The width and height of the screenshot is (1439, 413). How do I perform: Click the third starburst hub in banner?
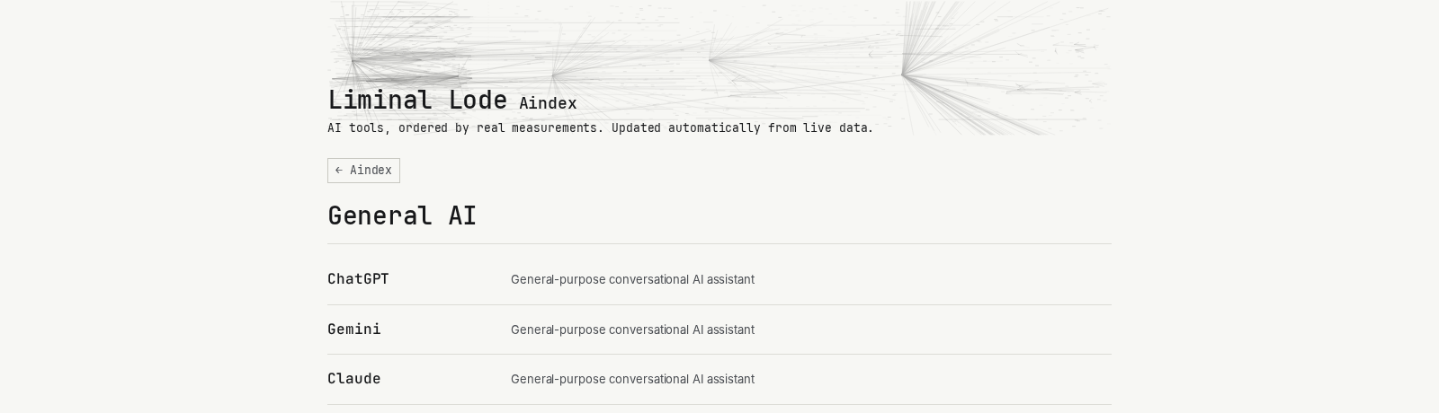click(710, 60)
